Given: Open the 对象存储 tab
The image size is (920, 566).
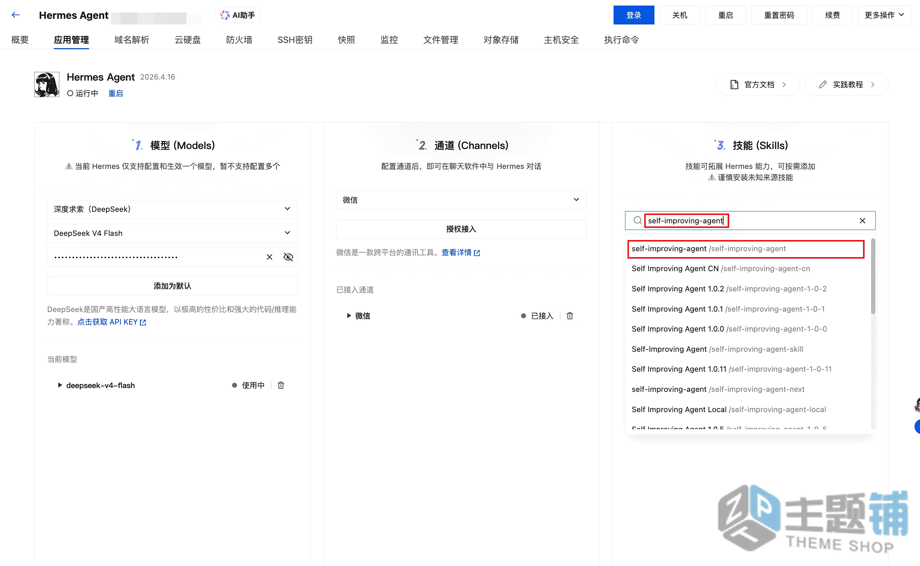Looking at the screenshot, I should coord(501,40).
